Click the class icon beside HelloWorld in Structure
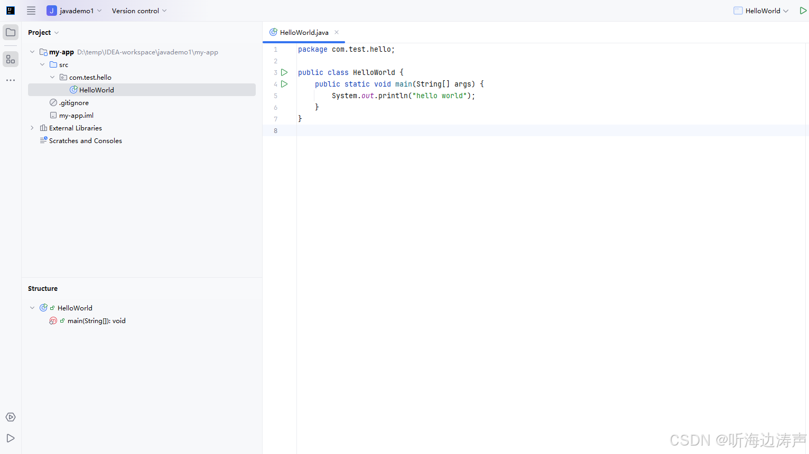 tap(43, 308)
